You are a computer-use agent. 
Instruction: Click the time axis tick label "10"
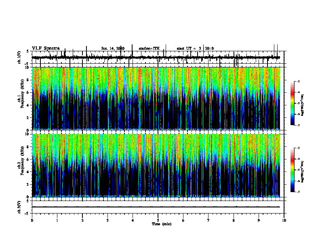(x=284, y=220)
